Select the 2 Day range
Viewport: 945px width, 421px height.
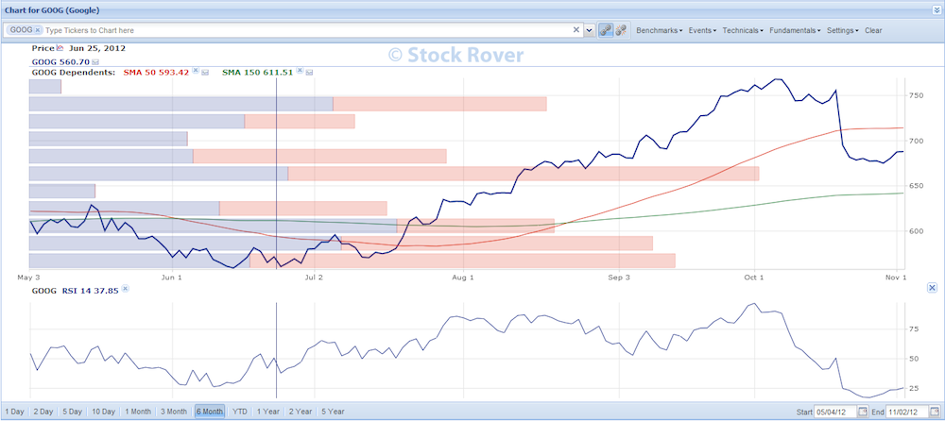pos(43,412)
